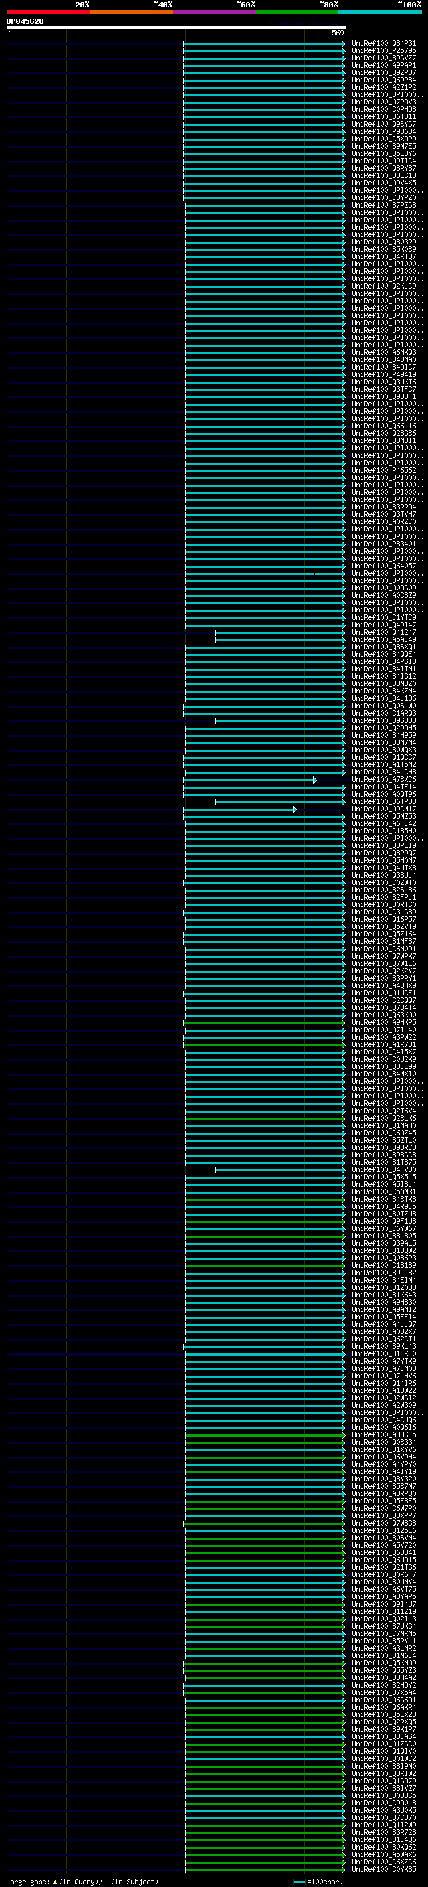Screen dimensions: 428x1887
Task: Select hit UniRef100_Q5KNA9
Action: (x=383, y=1663)
